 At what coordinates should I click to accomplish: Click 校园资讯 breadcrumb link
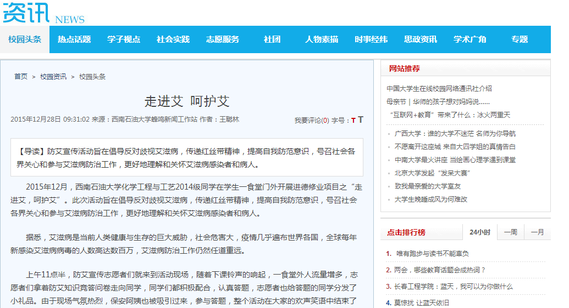53,77
